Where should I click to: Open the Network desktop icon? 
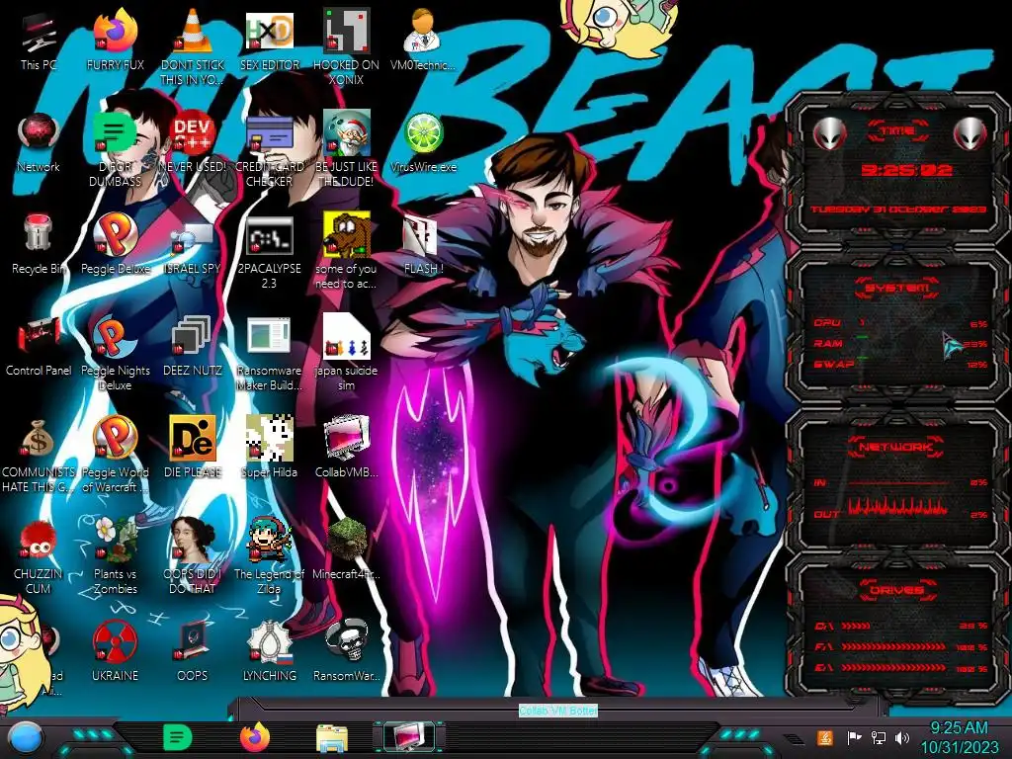click(39, 133)
